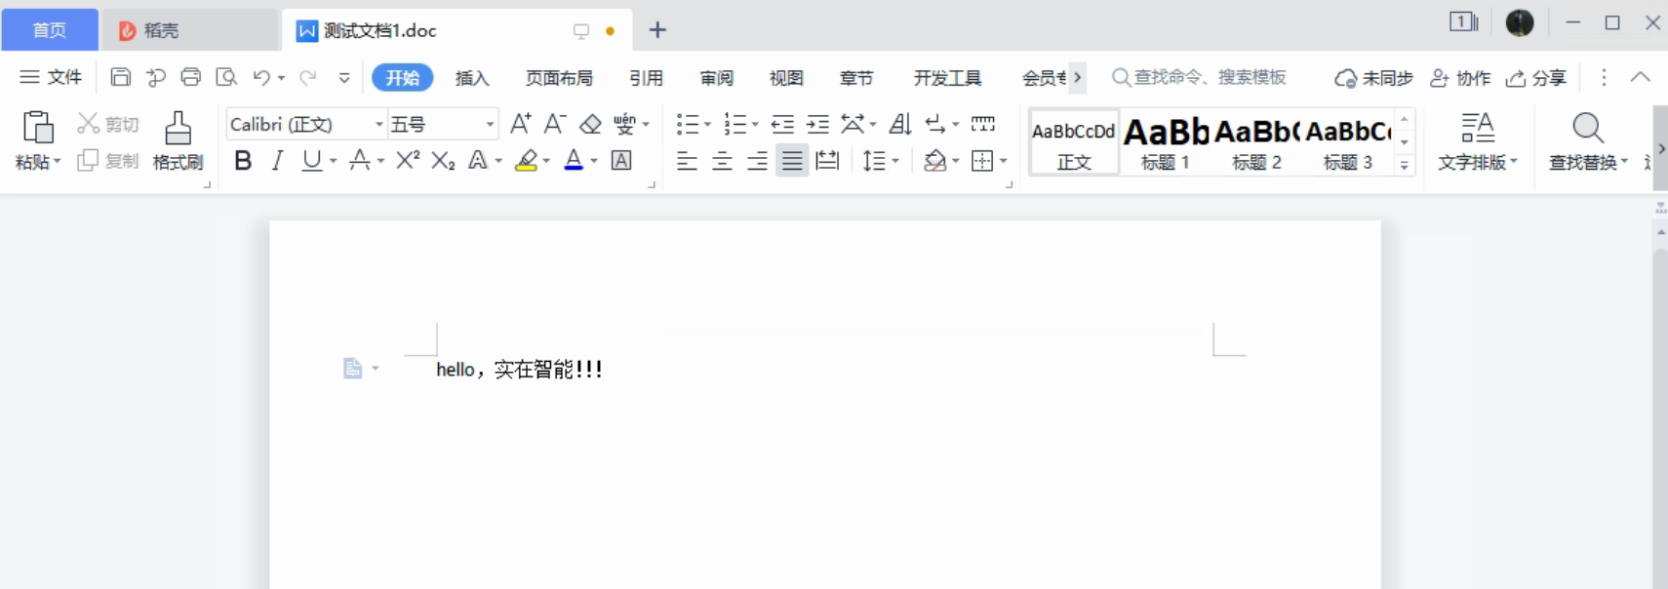1668x589 pixels.
Task: Click the Save icon in quick toolbar
Action: [x=121, y=77]
